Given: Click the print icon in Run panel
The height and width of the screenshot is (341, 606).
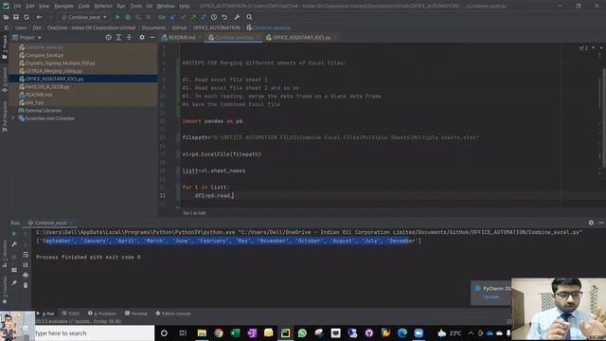Looking at the screenshot, I should point(26,275).
